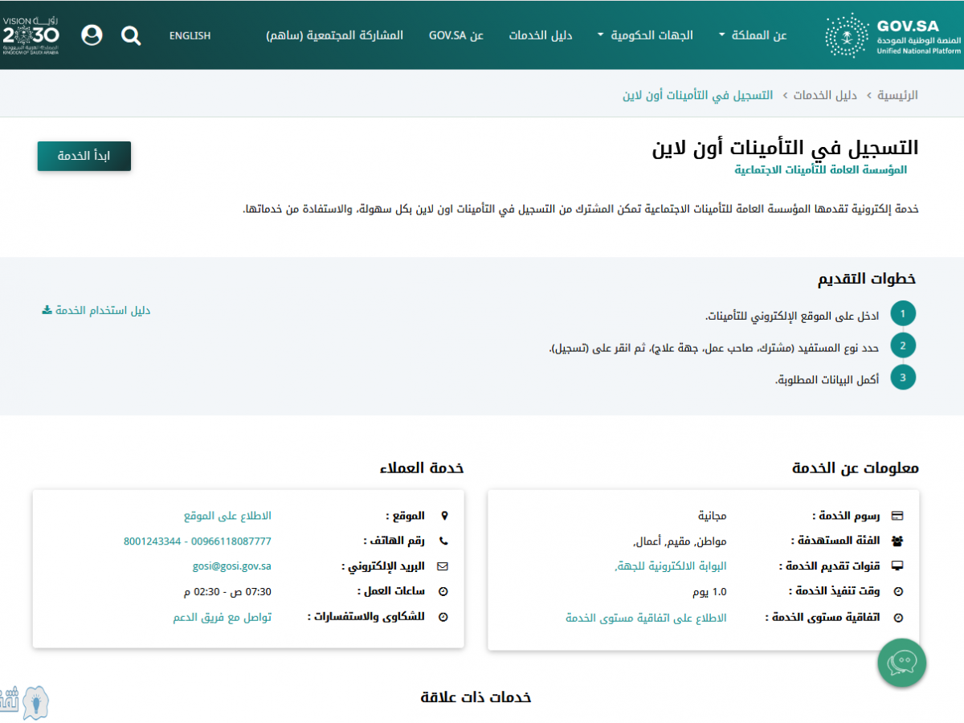Click the مواطن، مقيم، أعمال target group value
This screenshot has width=964, height=723.
(x=680, y=541)
